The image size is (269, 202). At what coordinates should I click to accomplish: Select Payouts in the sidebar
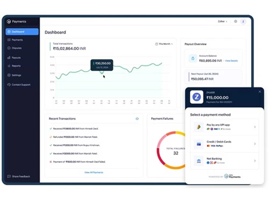16,58
